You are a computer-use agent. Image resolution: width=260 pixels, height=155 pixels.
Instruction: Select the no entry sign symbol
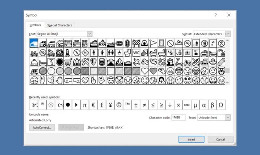[170, 43]
